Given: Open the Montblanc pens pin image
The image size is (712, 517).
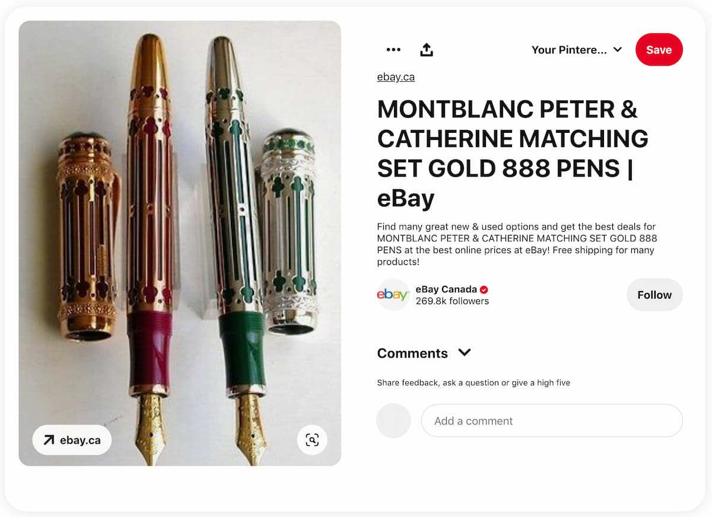Looking at the screenshot, I should coord(180,237).
